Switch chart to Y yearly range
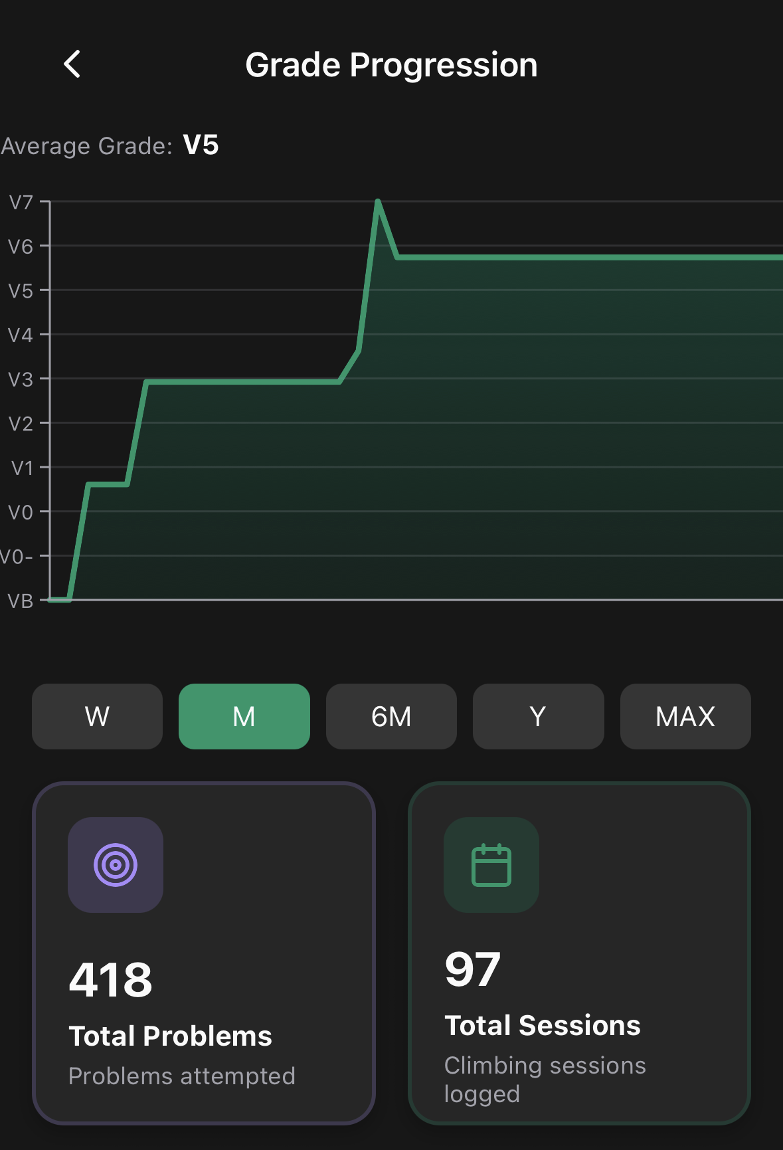The height and width of the screenshot is (1150, 783). click(538, 716)
